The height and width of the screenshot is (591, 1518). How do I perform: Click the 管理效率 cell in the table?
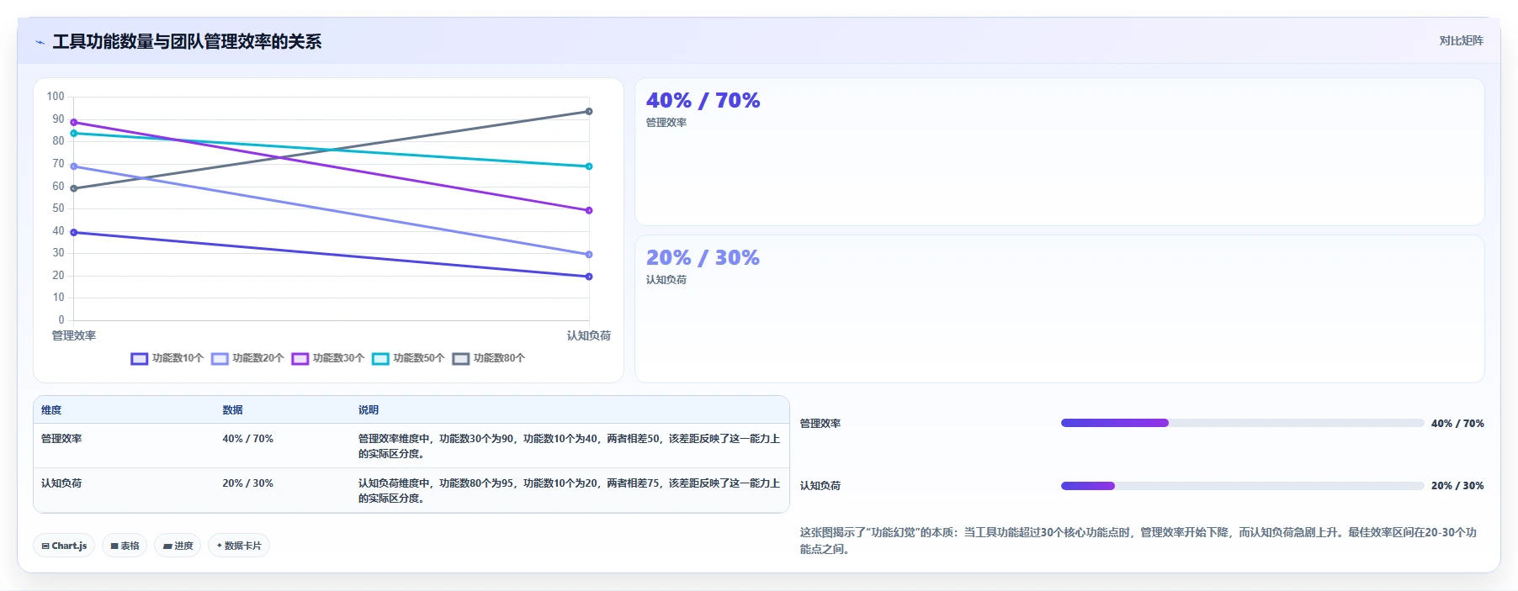(x=61, y=439)
